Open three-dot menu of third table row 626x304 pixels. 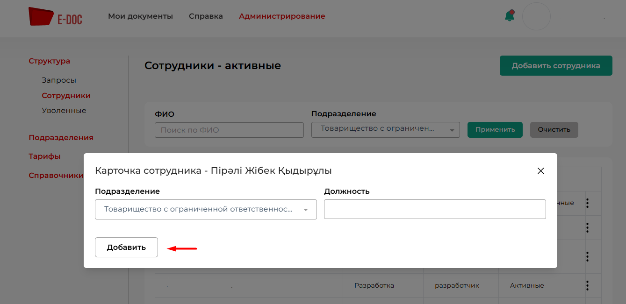click(x=587, y=256)
